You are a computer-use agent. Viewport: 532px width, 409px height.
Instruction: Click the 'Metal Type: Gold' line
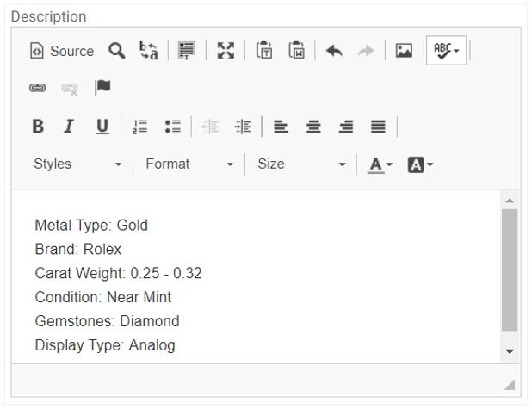91,226
